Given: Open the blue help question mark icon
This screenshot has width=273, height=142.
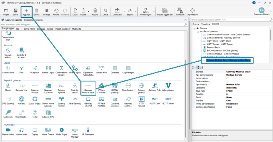Looking at the screenshot, I should 254,3.
